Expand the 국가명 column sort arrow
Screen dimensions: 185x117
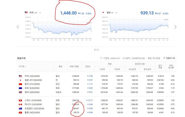coord(26,67)
